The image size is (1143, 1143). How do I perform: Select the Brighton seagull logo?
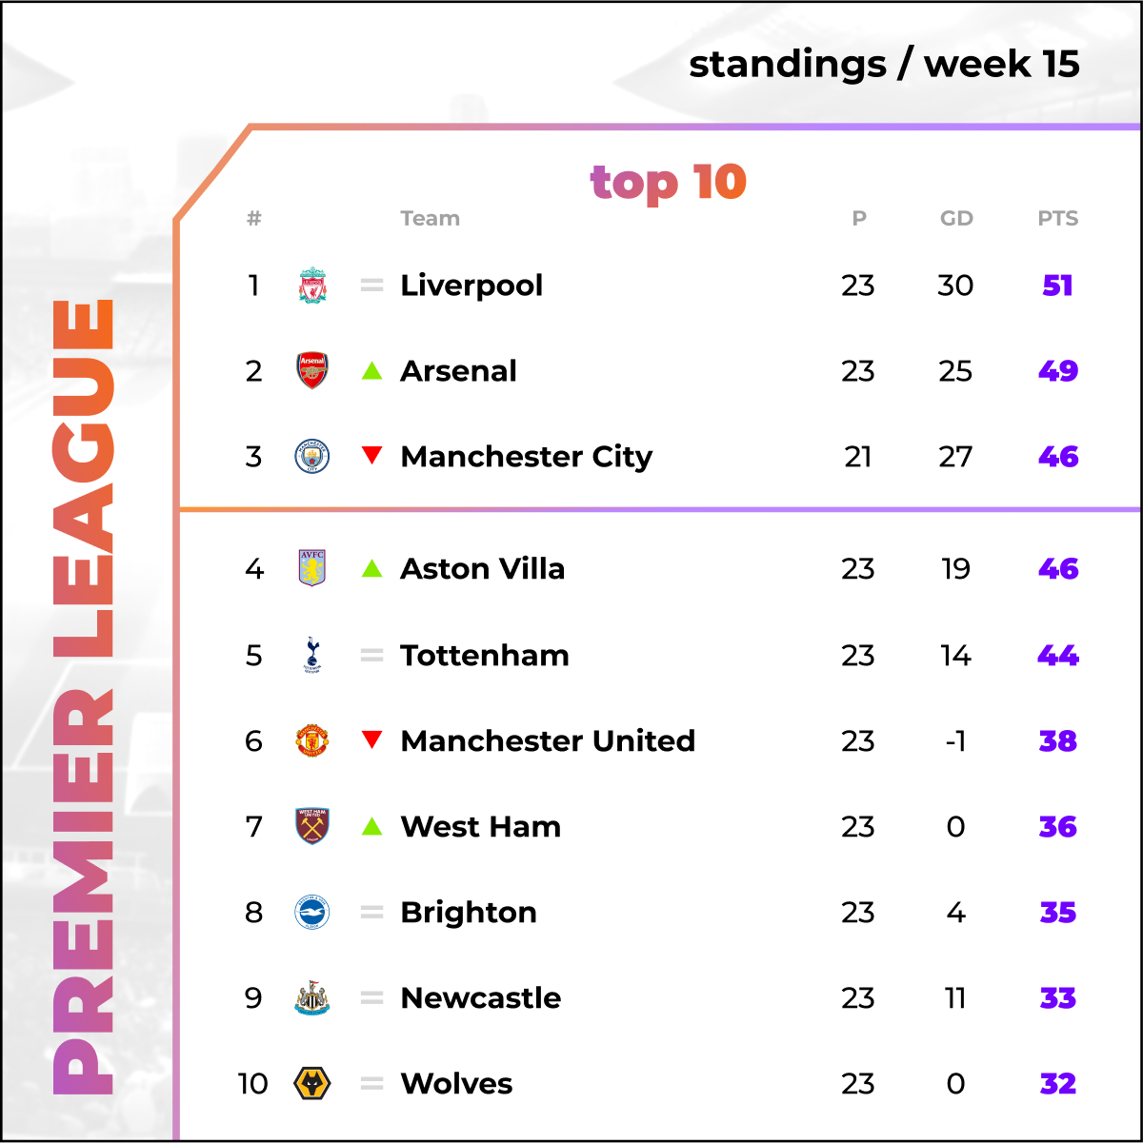pyautogui.click(x=312, y=913)
